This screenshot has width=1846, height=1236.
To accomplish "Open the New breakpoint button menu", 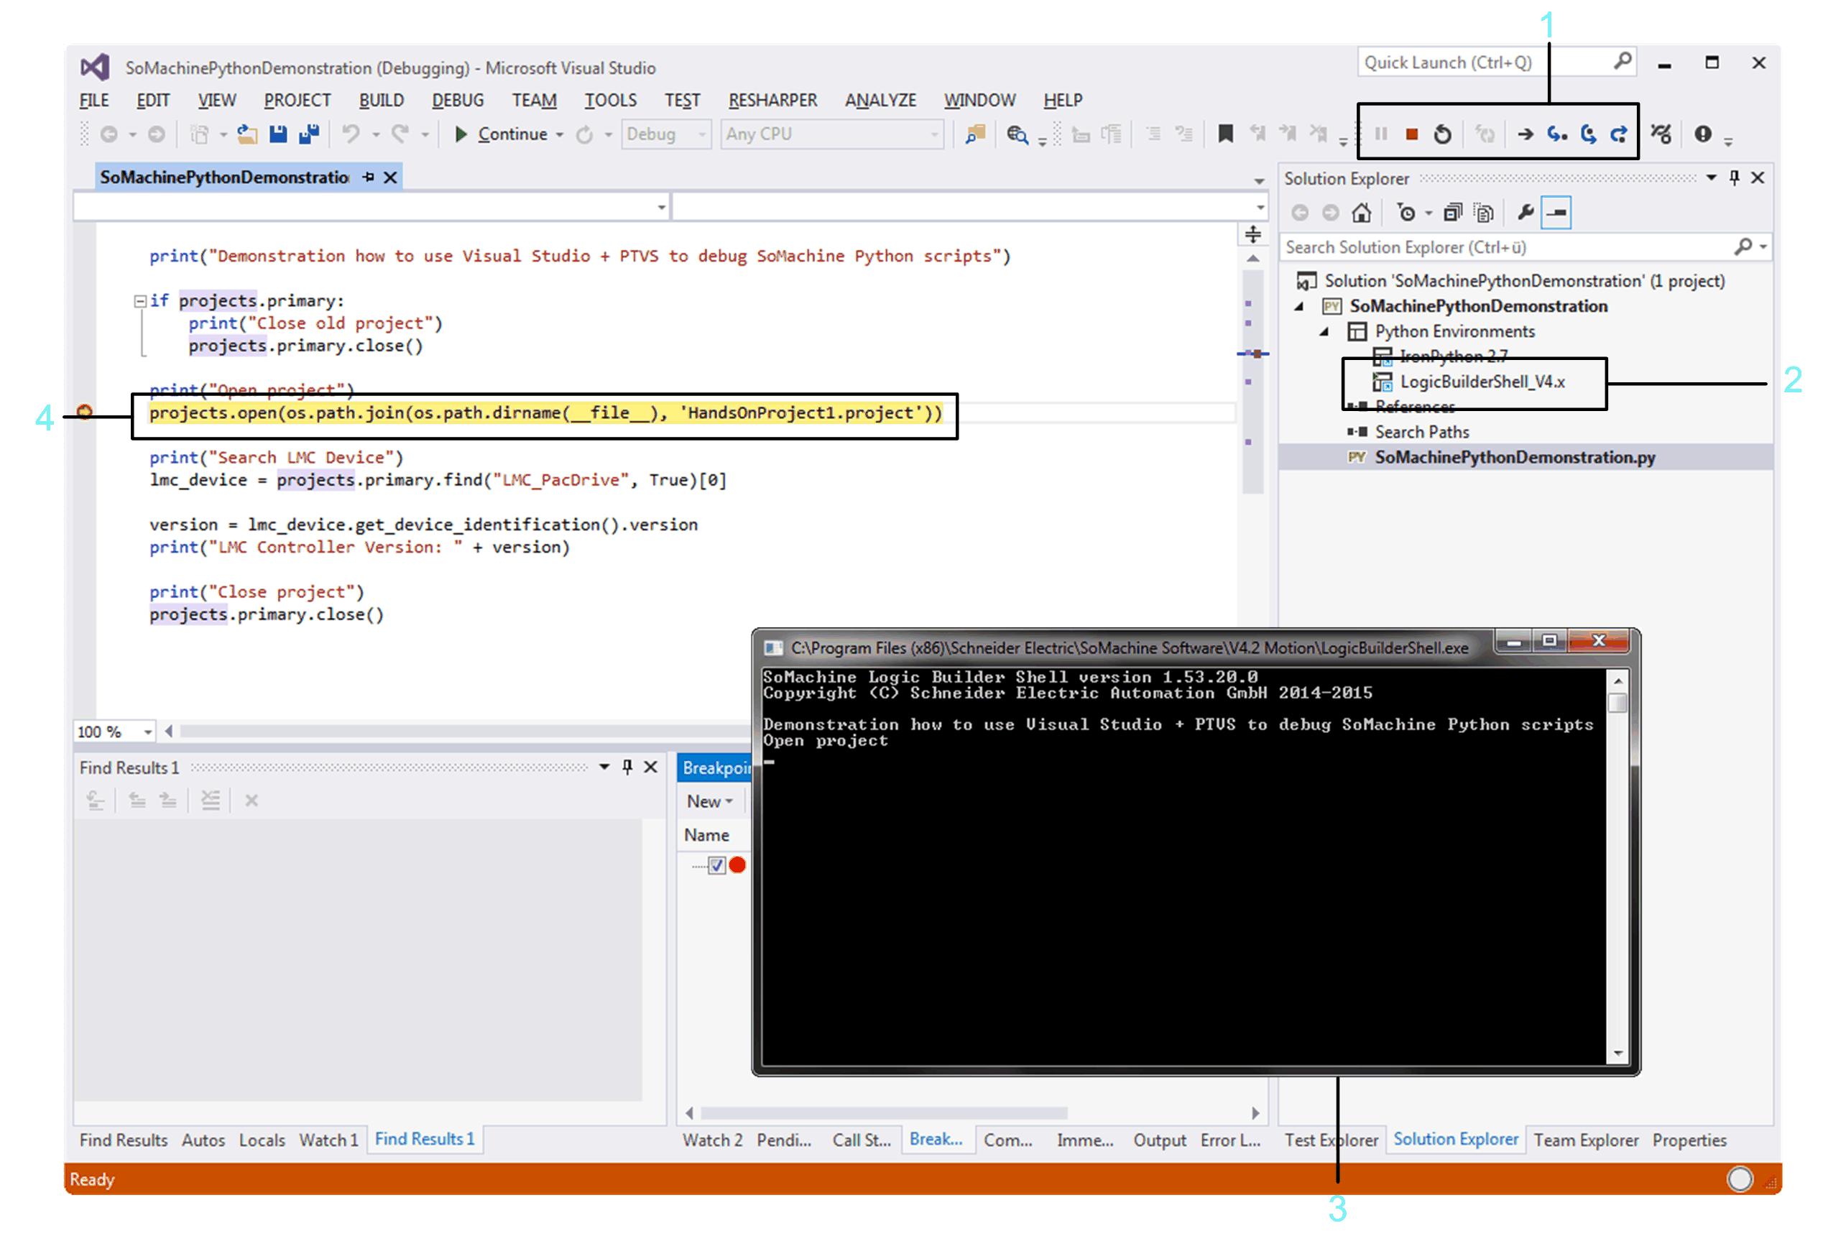I will (709, 802).
